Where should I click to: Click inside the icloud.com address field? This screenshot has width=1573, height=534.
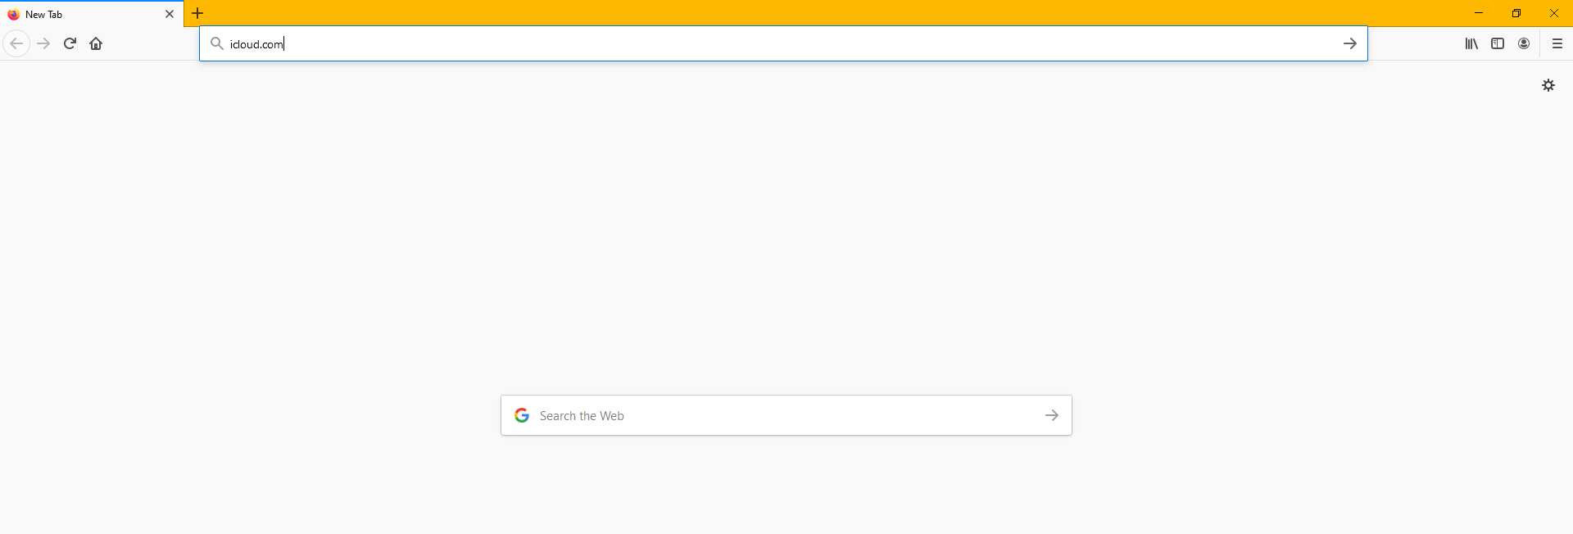point(782,43)
